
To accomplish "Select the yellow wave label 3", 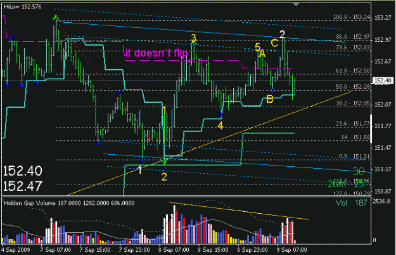I will tap(193, 38).
